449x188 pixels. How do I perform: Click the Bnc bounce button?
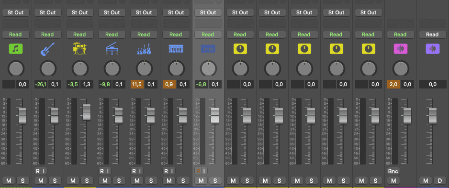393,171
